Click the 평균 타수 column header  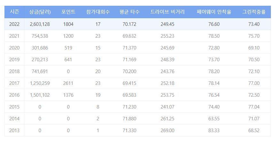(130, 12)
